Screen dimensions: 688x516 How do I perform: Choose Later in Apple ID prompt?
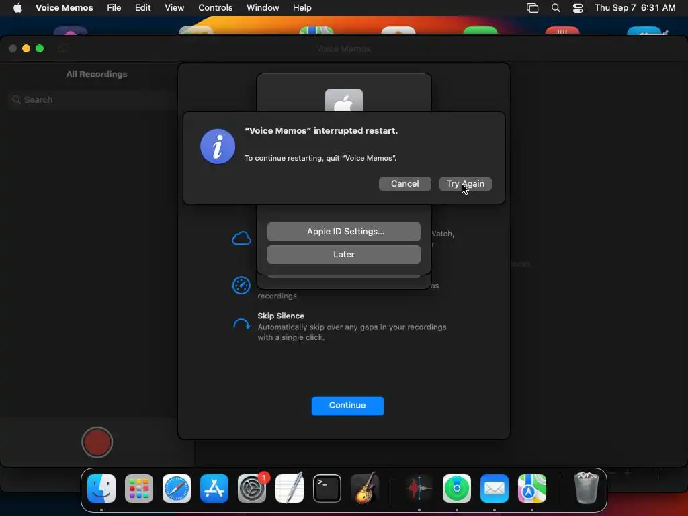pyautogui.click(x=343, y=255)
